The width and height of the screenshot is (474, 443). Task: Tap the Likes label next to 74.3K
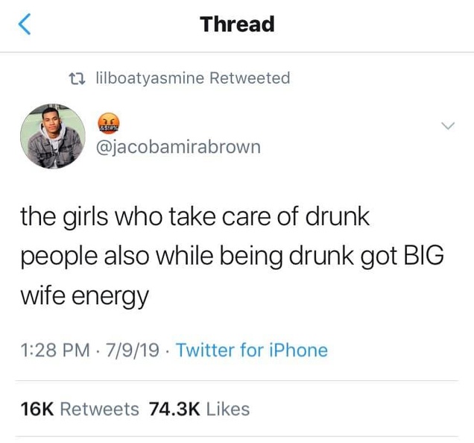point(228,409)
